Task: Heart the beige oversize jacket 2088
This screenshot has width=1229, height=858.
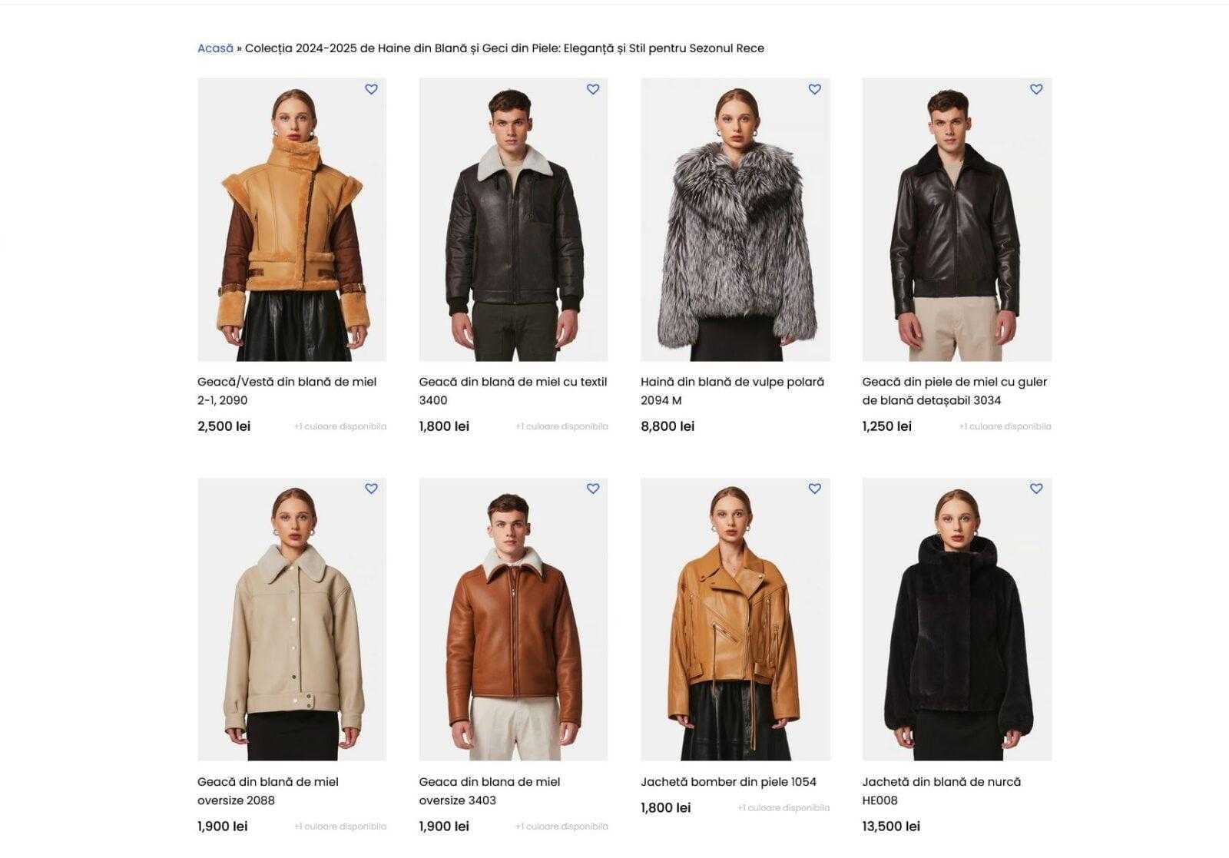Action: coord(371,489)
